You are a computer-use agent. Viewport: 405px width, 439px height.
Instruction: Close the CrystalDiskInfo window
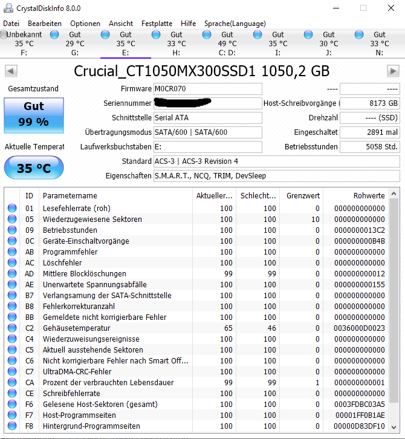point(390,8)
